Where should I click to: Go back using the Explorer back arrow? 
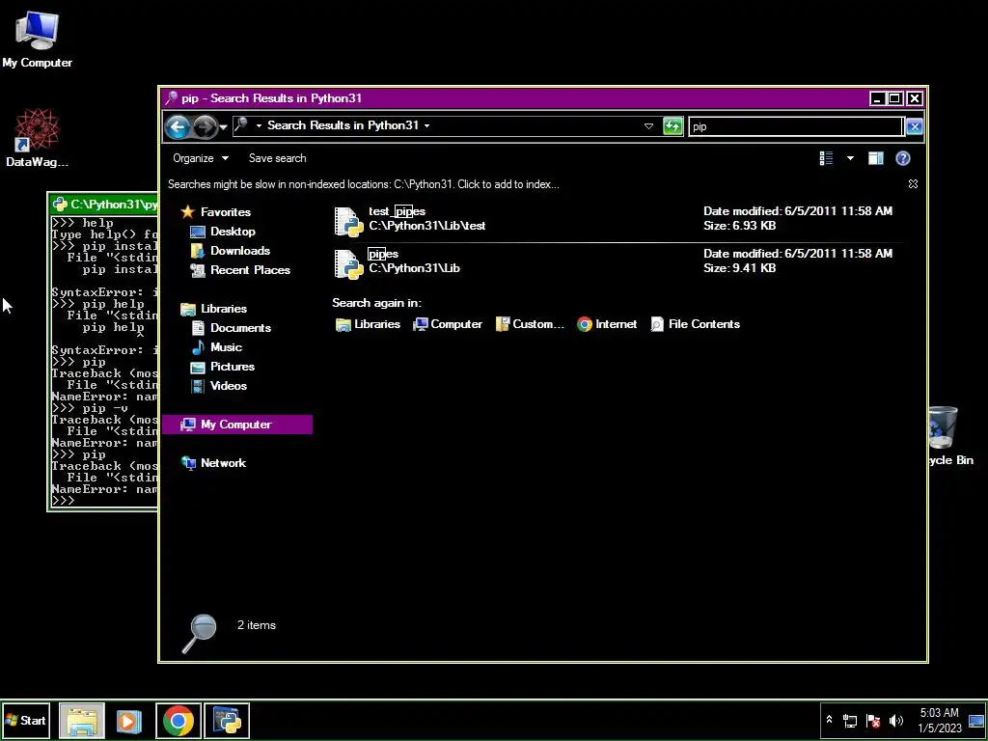point(178,127)
